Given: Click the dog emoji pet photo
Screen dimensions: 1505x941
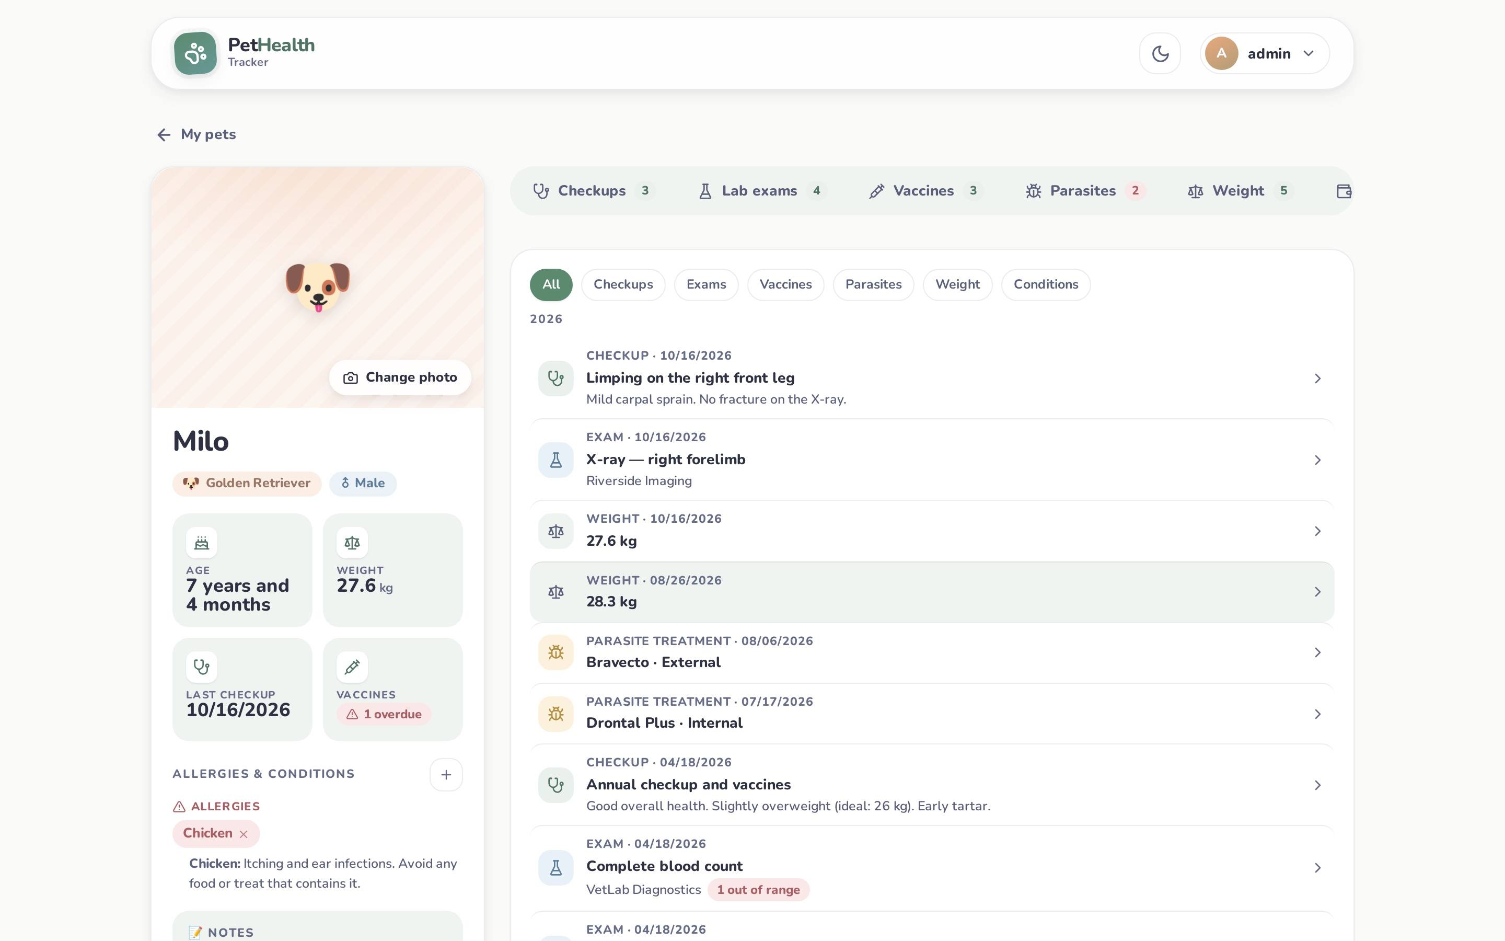Looking at the screenshot, I should (318, 287).
